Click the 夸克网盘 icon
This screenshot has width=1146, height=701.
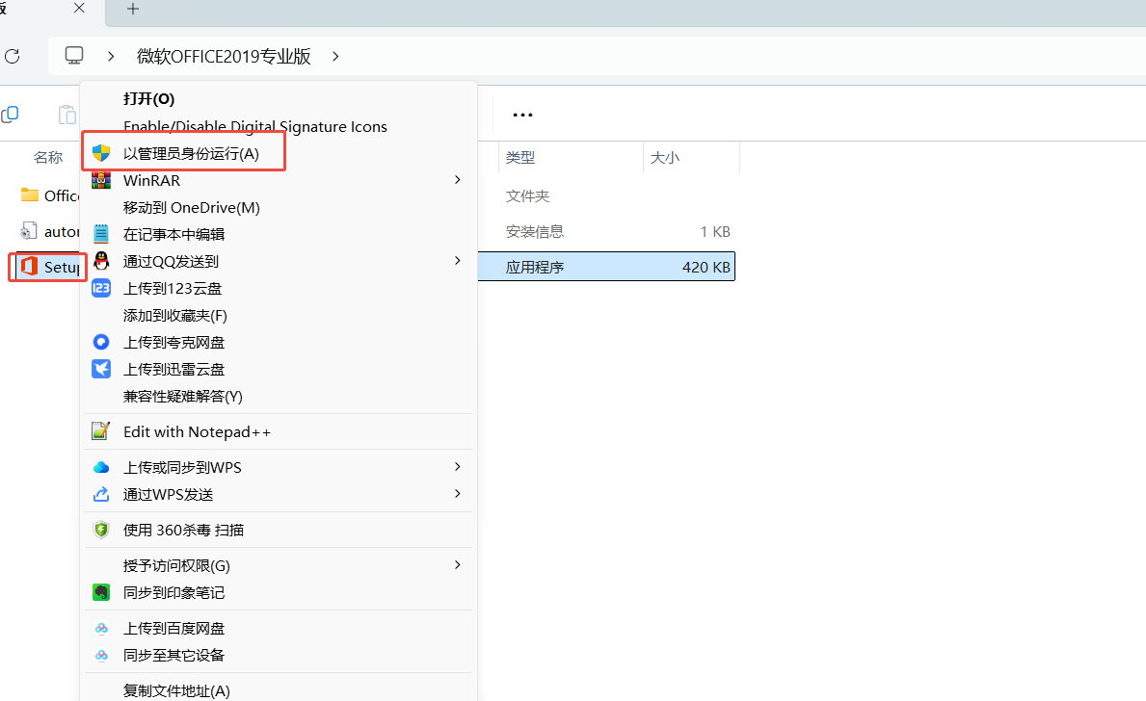(101, 342)
